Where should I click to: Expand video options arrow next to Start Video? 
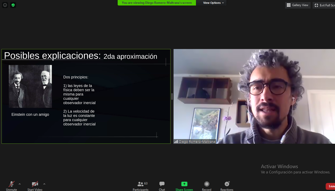pos(44,184)
